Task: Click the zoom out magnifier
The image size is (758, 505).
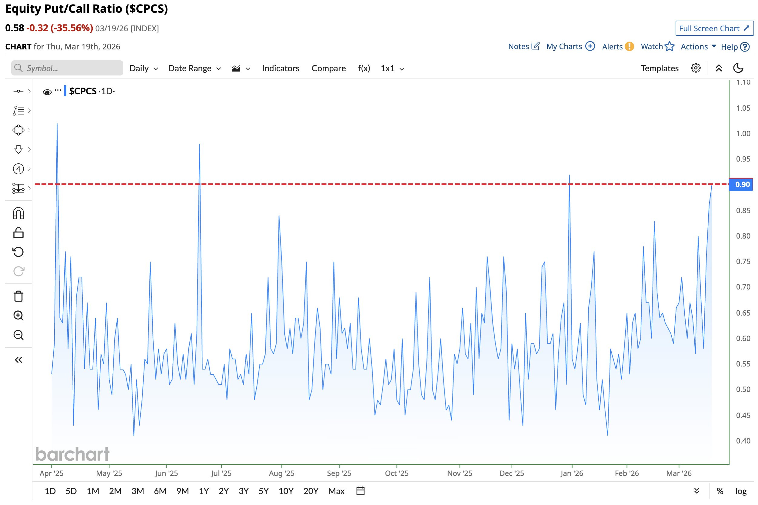Action: pos(18,335)
